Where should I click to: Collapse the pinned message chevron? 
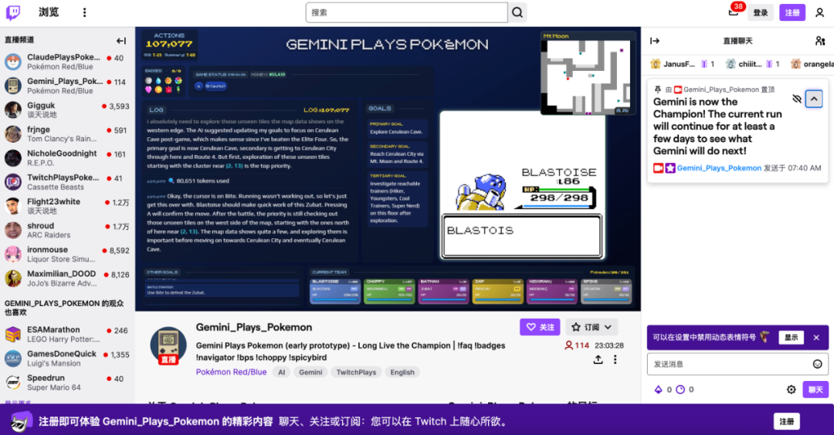click(814, 99)
